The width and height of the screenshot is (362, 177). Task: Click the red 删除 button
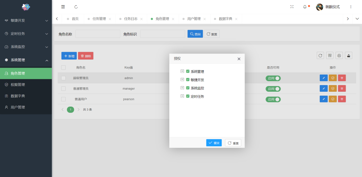86,56
